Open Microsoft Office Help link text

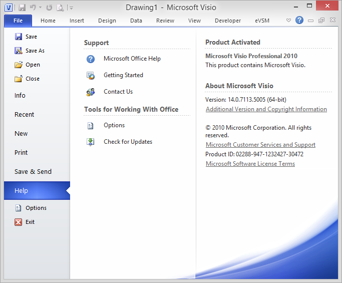pyautogui.click(x=132, y=59)
